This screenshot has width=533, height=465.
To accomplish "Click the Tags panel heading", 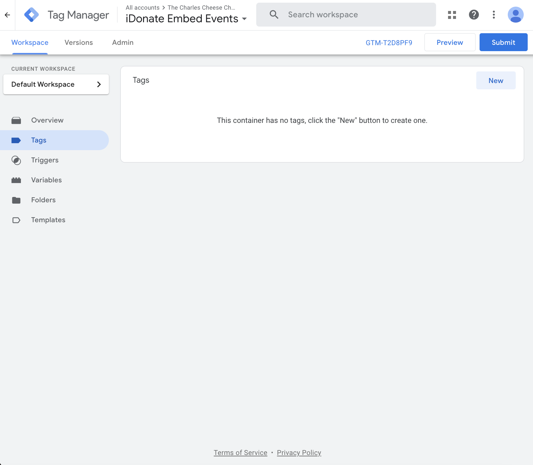I will click(141, 80).
